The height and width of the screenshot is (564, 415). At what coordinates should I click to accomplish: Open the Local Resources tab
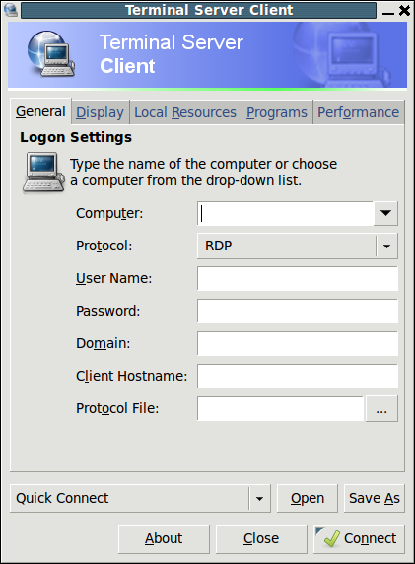(x=185, y=112)
